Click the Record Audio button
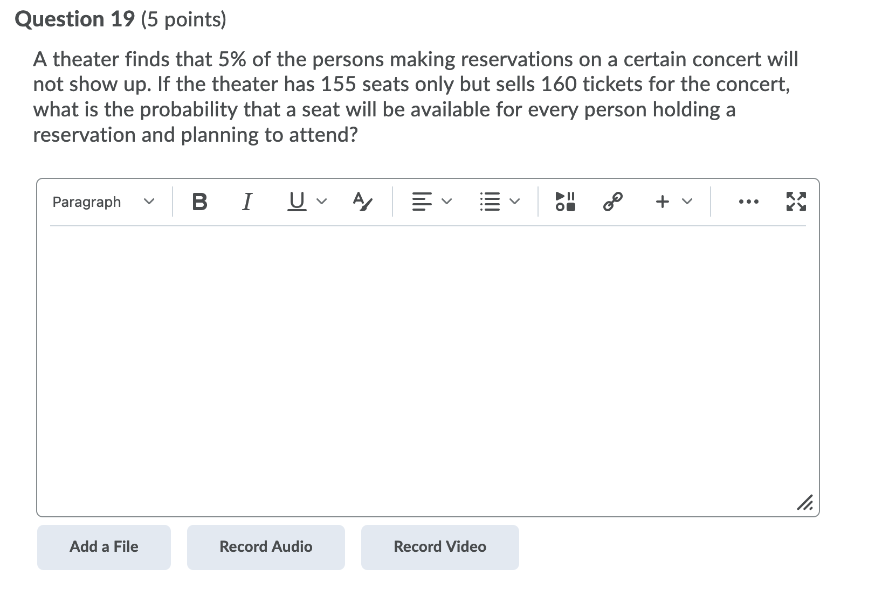882x596 pixels. (x=265, y=546)
